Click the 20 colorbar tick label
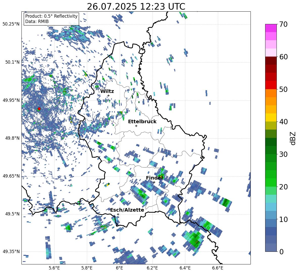Screen dimensions: 299x273 tap(283, 187)
